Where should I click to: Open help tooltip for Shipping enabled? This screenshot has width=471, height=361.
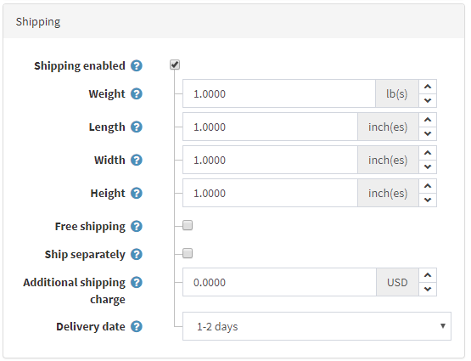pos(137,65)
